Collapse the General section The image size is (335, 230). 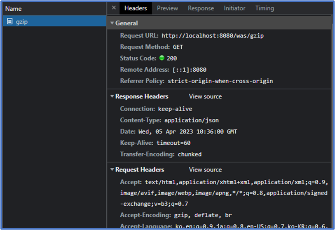(112, 23)
